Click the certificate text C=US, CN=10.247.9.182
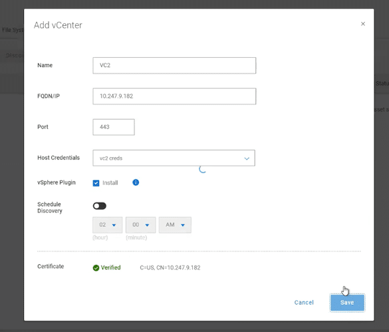 170,267
